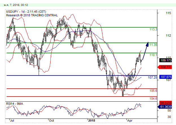Select the USD/JPY - 1d chart title
Screen dimensions: 176x125
[x=26, y=12]
